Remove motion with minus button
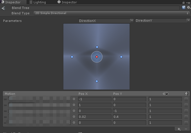This screenshot has width=191, height=133. click(x=186, y=129)
